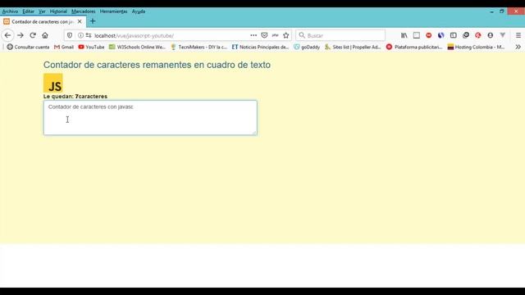Open Consultar cuenta bookmark

tap(28, 47)
